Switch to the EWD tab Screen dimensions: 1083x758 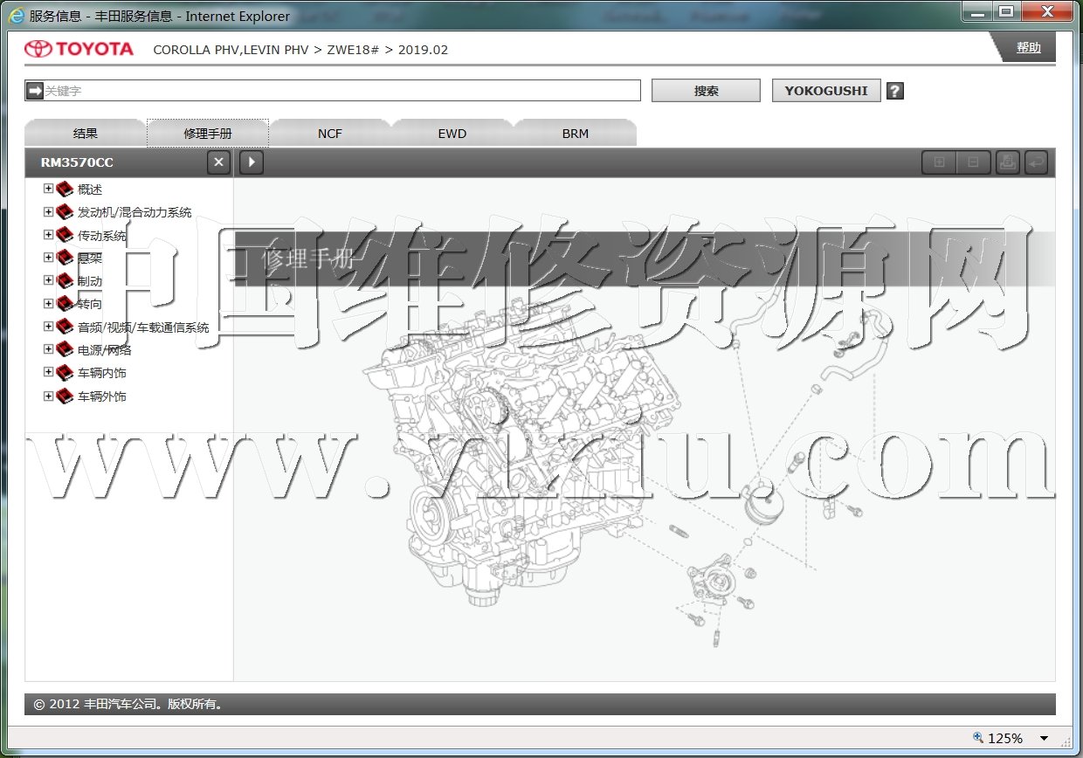(x=452, y=134)
